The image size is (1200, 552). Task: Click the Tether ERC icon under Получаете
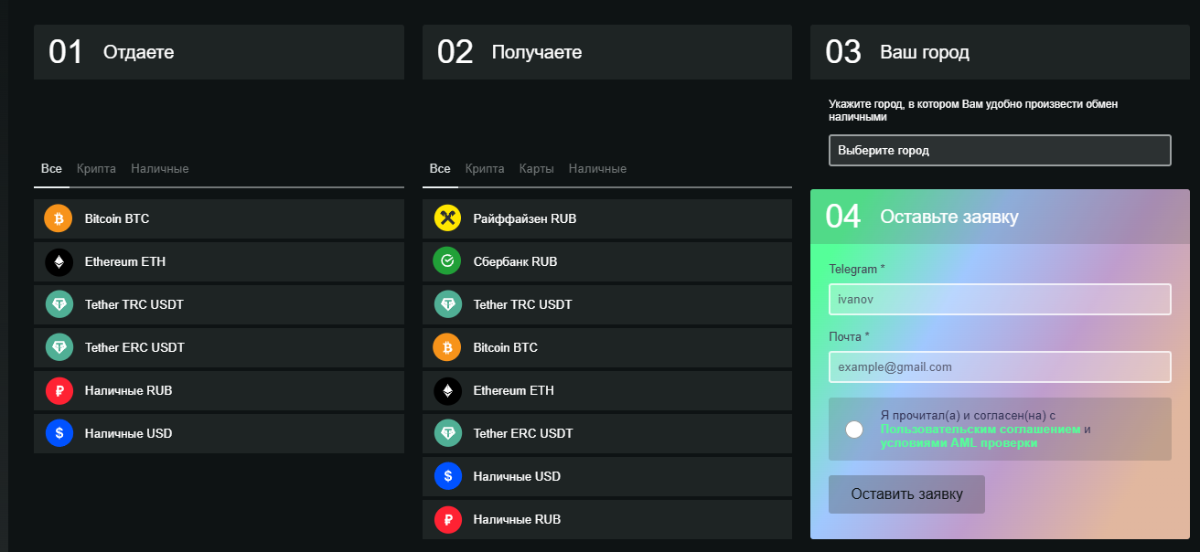coord(447,433)
